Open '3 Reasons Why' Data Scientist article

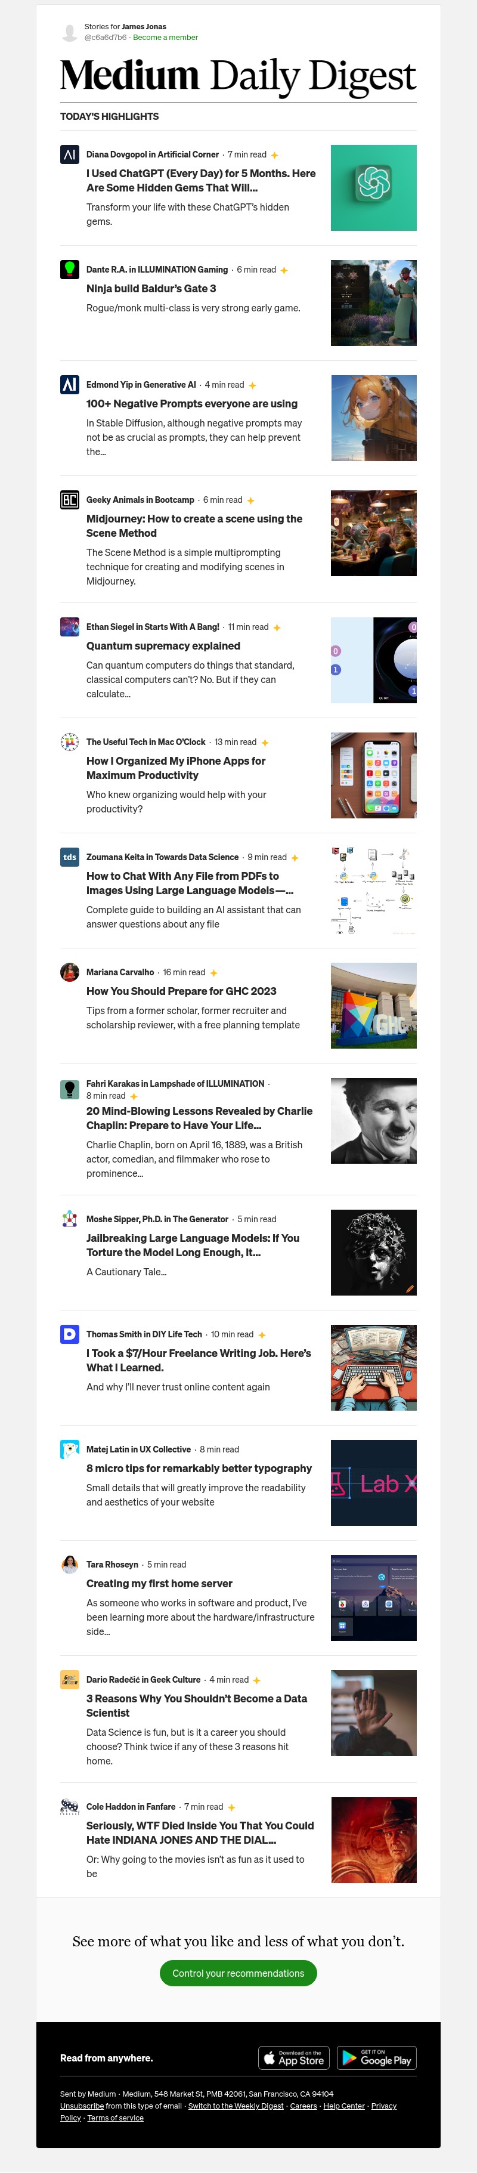coord(196,1706)
